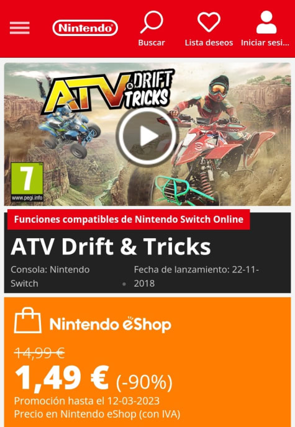Click the Nintendo eShop logo text

point(111,325)
